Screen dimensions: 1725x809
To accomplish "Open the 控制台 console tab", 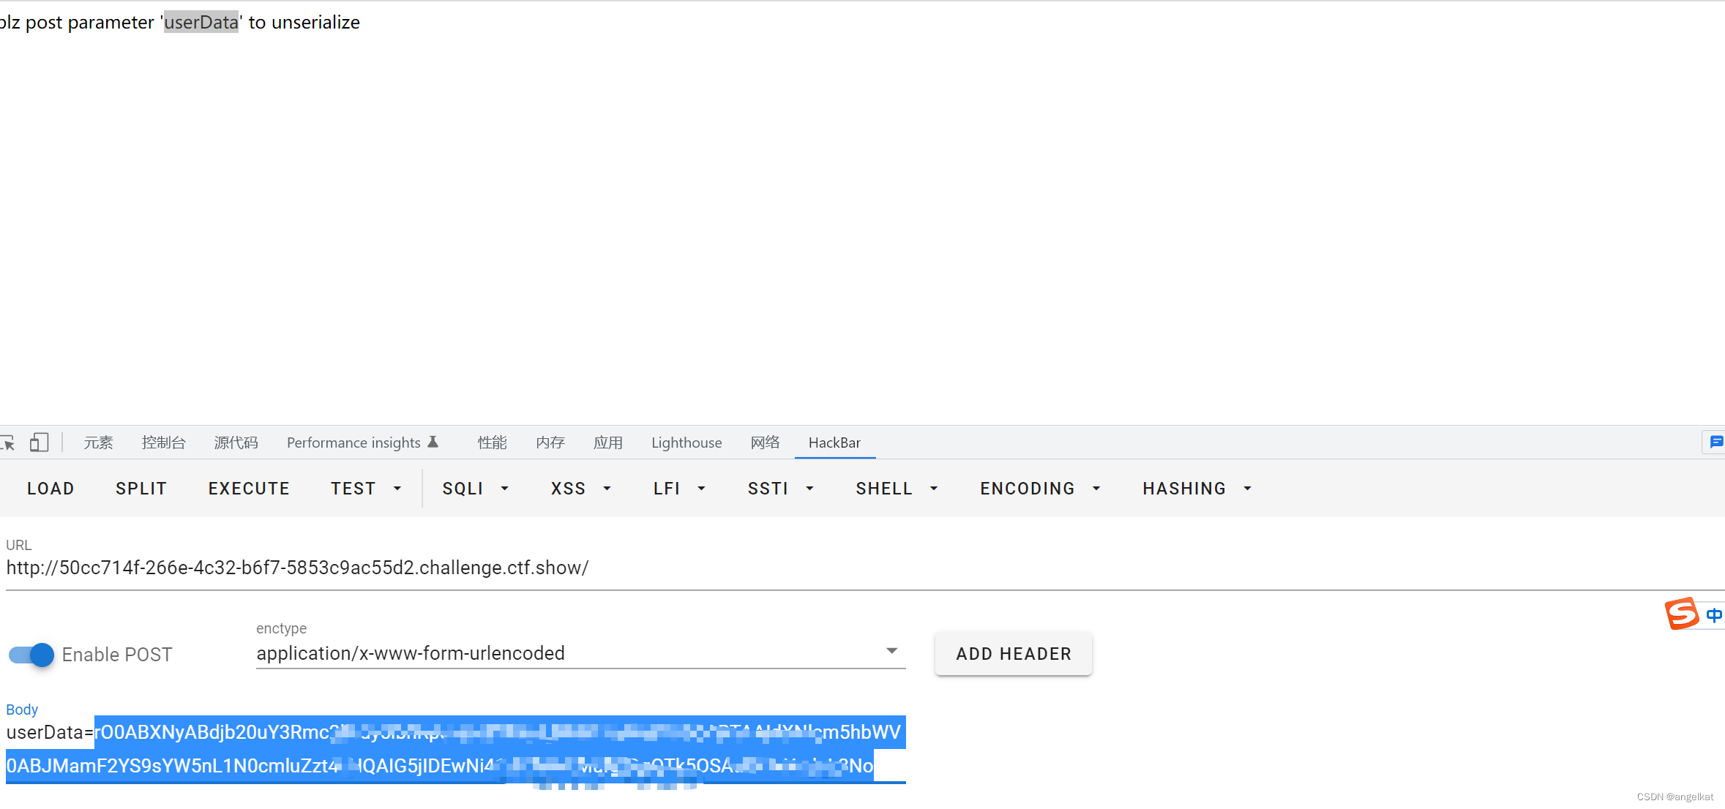I will pyautogui.click(x=163, y=443).
